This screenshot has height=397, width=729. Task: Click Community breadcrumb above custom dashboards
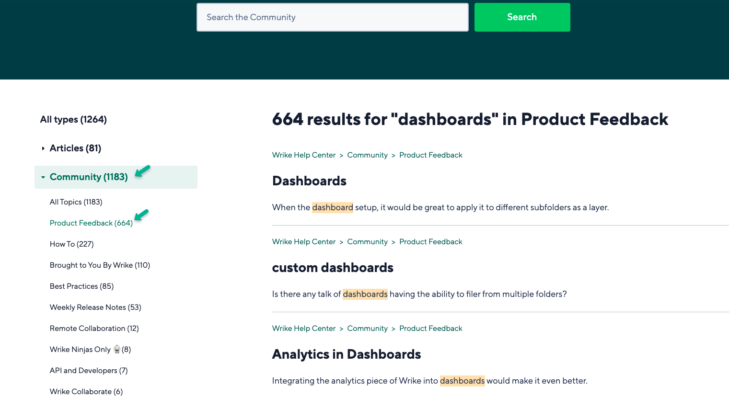click(367, 242)
